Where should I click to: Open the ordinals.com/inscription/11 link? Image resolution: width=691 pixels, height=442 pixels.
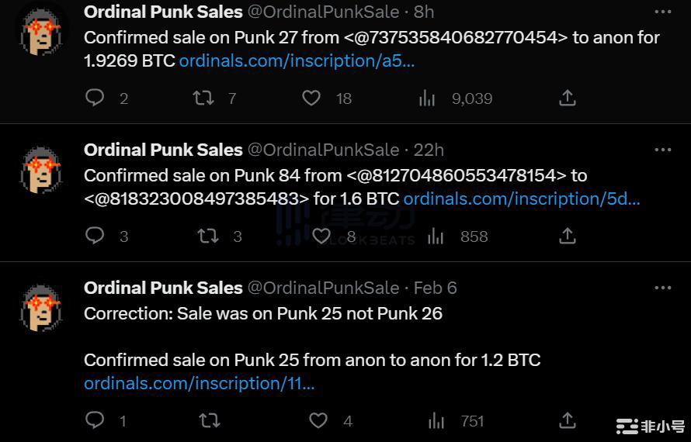[199, 383]
